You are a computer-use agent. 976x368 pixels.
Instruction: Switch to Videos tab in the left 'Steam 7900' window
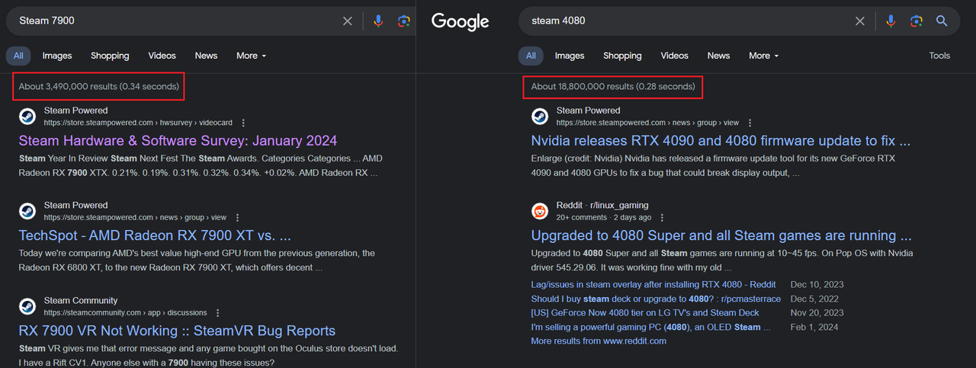(162, 56)
